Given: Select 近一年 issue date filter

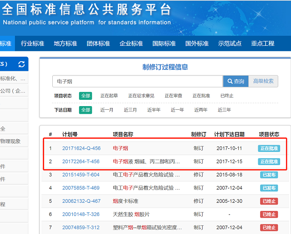Looking at the screenshot, I should 177,110.
